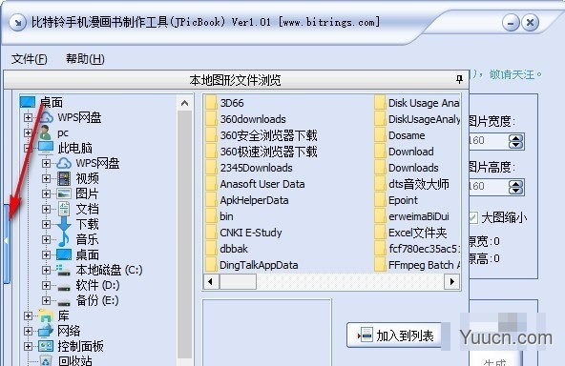Click the 视频 film icon
This screenshot has height=366, width=565.
point(64,178)
